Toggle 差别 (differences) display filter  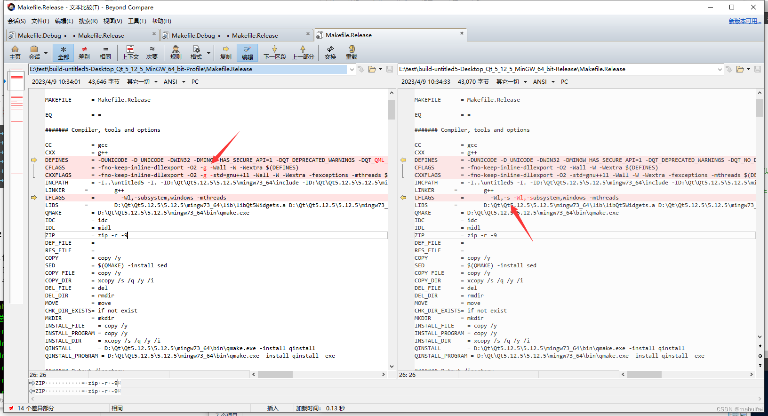pyautogui.click(x=84, y=52)
